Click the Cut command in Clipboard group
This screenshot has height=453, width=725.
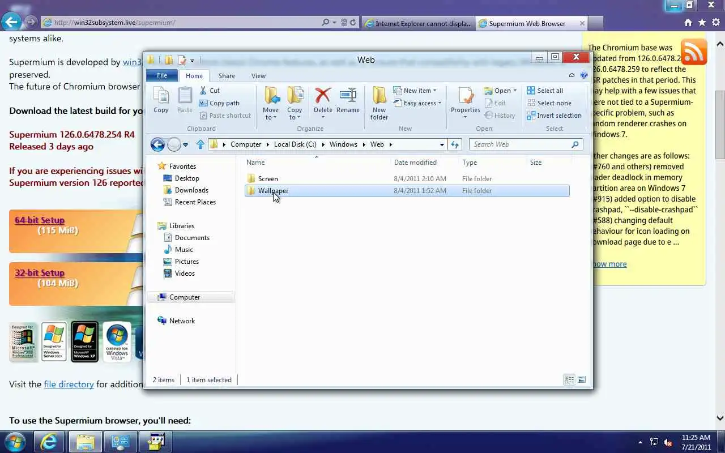click(x=210, y=91)
